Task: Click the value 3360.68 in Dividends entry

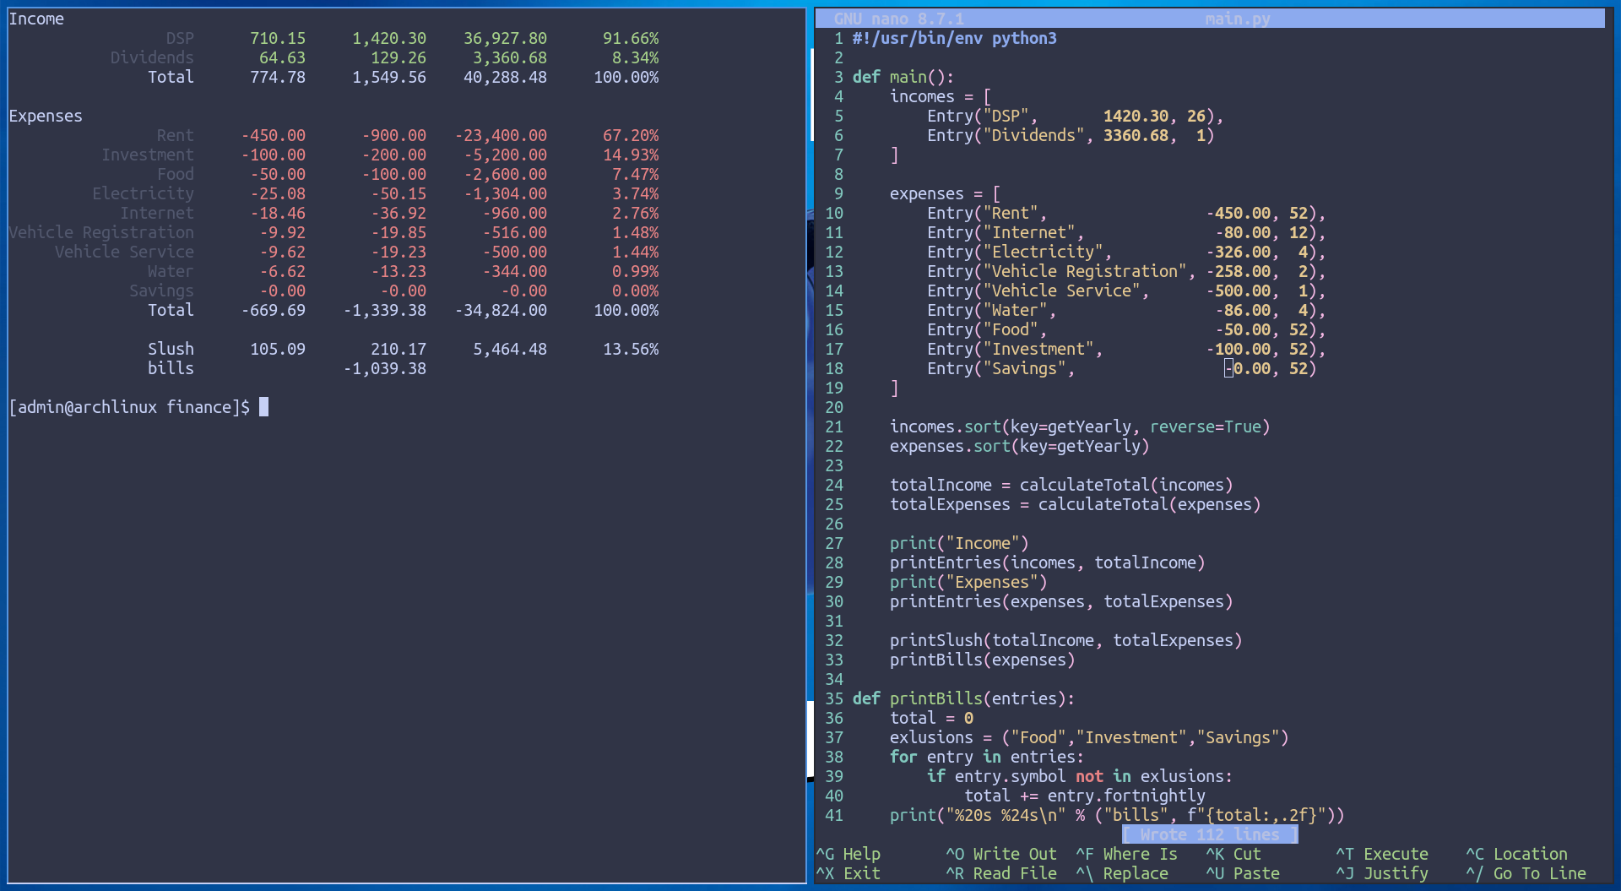Action: tap(1136, 135)
